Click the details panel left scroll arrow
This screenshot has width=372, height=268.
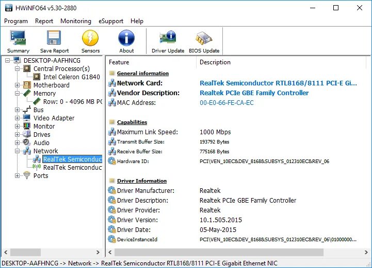[x=110, y=252]
